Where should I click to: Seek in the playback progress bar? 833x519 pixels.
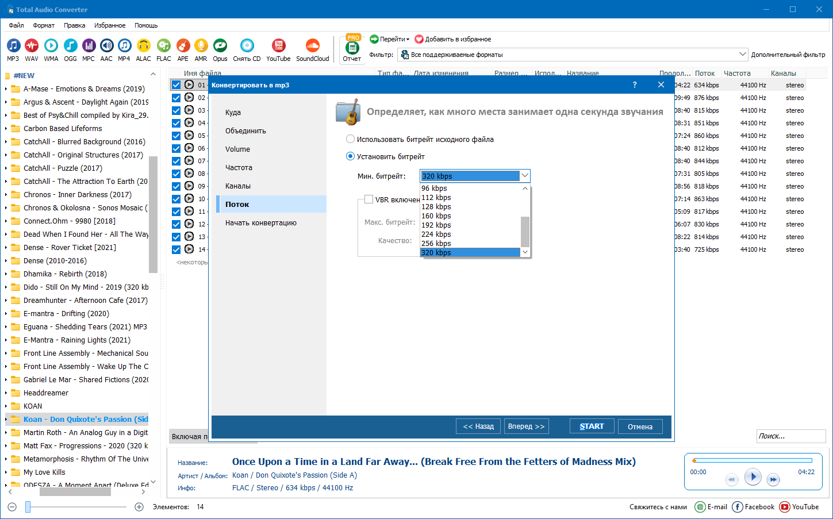(753, 460)
